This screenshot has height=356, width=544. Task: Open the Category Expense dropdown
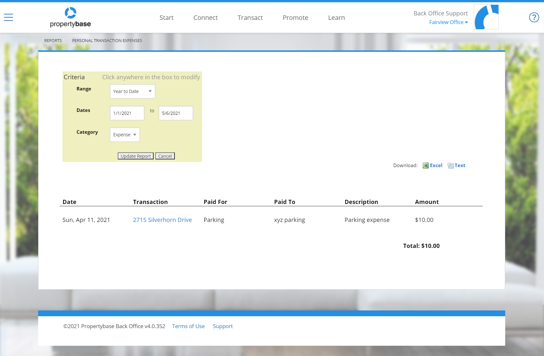(x=125, y=135)
